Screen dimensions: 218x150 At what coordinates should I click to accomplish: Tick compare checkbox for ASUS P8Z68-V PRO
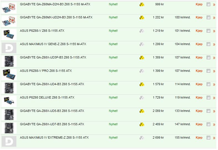[x=208, y=71]
